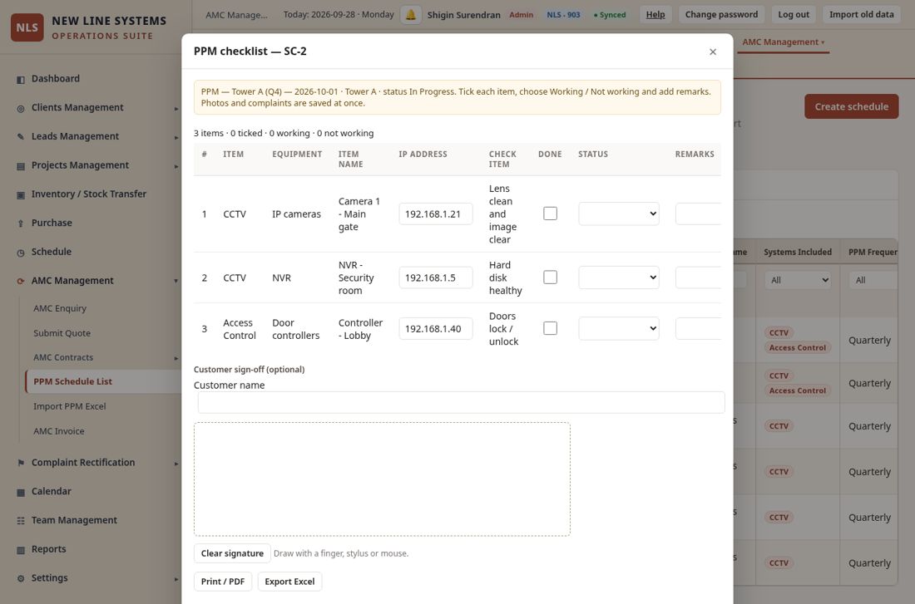Click the Clients Management sidebar icon

pos(21,109)
